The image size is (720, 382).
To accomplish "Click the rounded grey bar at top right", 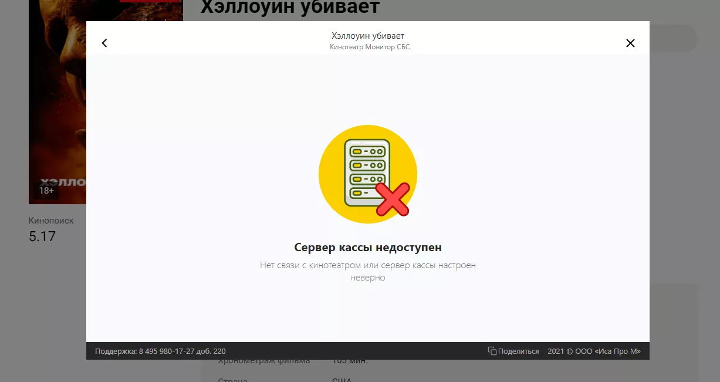I will coord(675,39).
